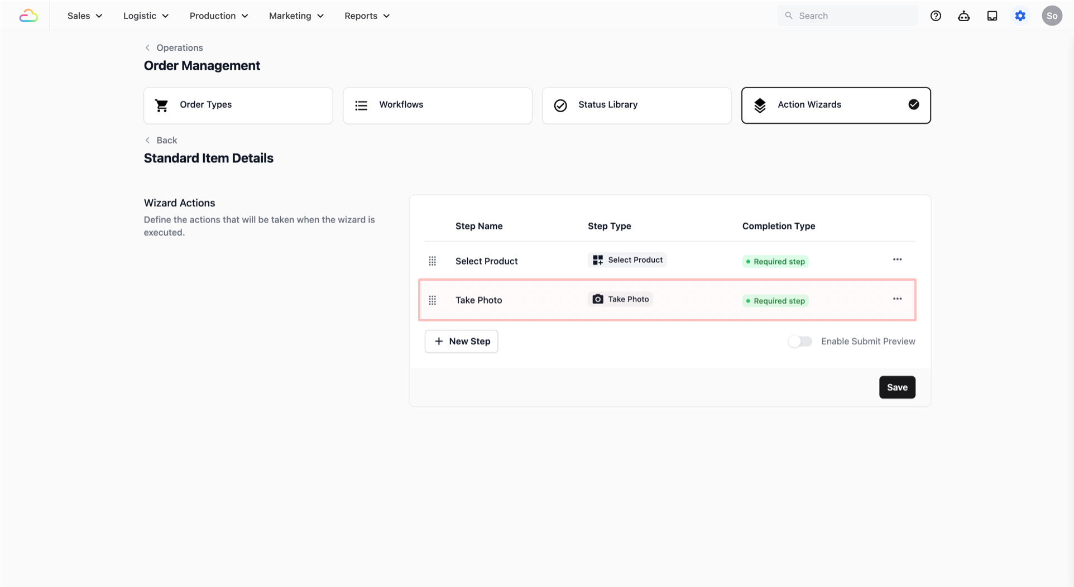Enable the Submit Preview toggle
Image resolution: width=1074 pixels, height=587 pixels.
tap(800, 341)
